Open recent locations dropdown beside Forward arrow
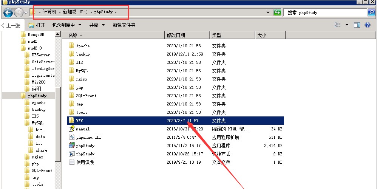The width and height of the screenshot is (377, 189). (x=26, y=13)
